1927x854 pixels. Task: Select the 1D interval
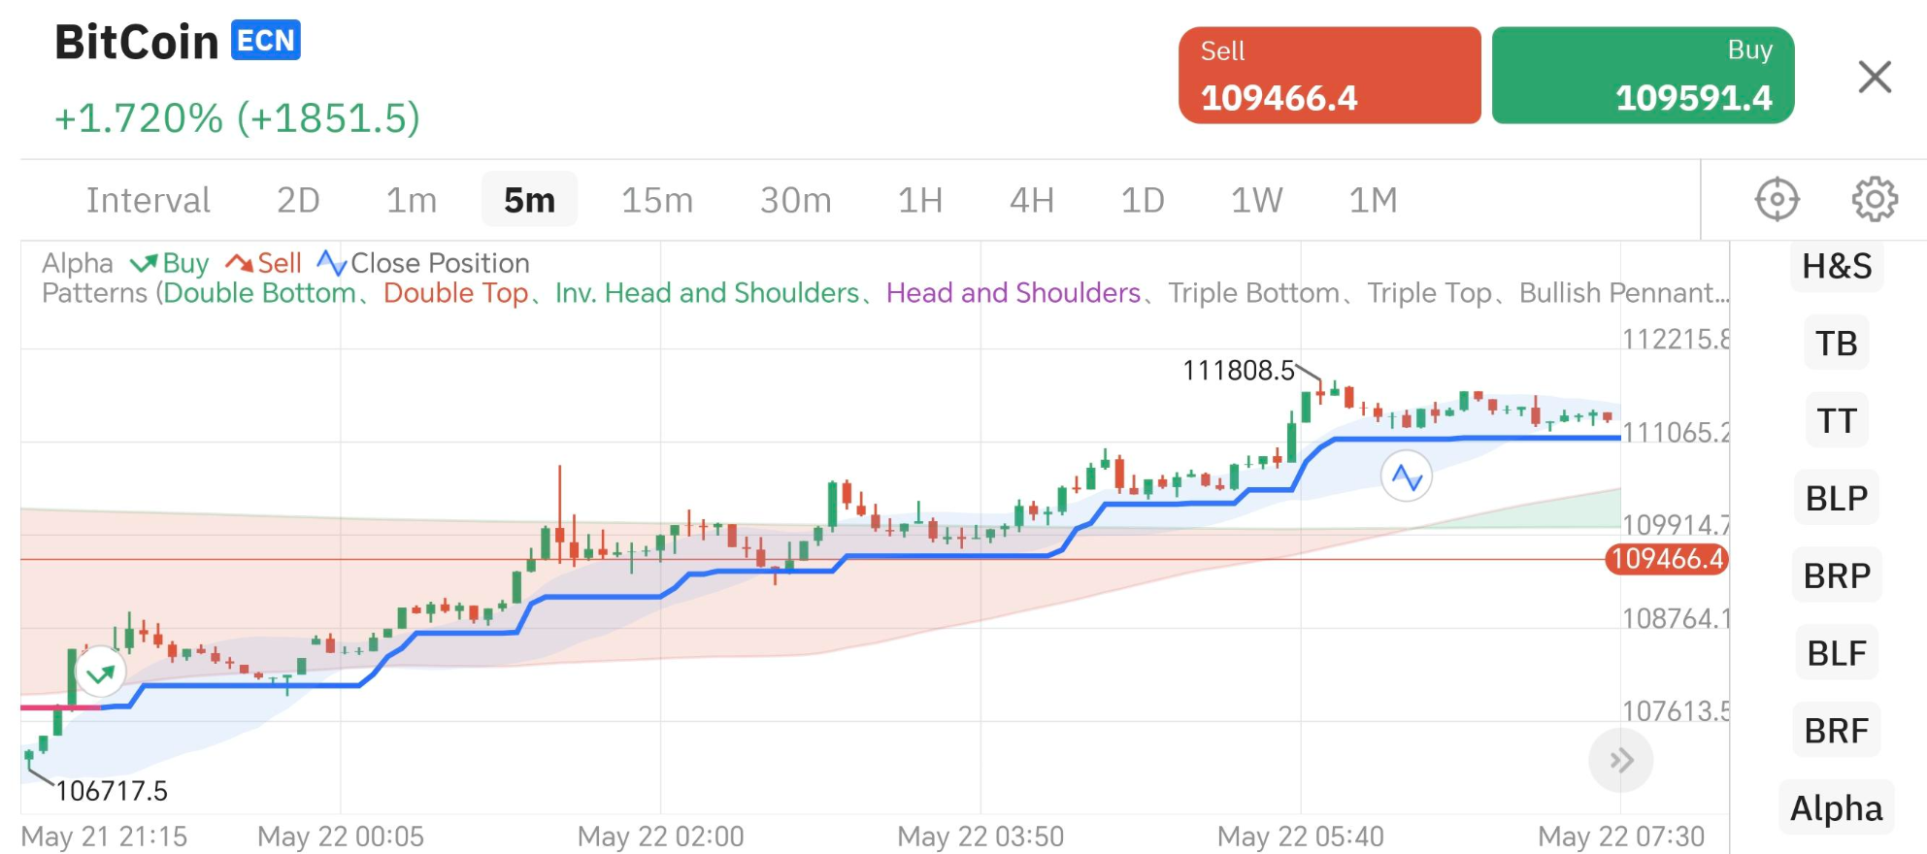coord(1142,201)
